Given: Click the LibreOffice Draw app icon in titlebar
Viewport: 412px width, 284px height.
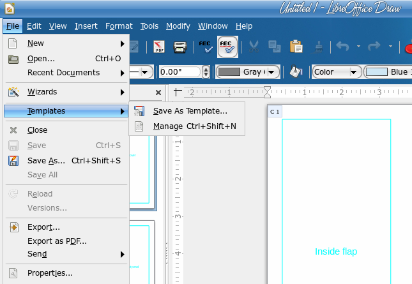Looking at the screenshot, I should 10,8.
